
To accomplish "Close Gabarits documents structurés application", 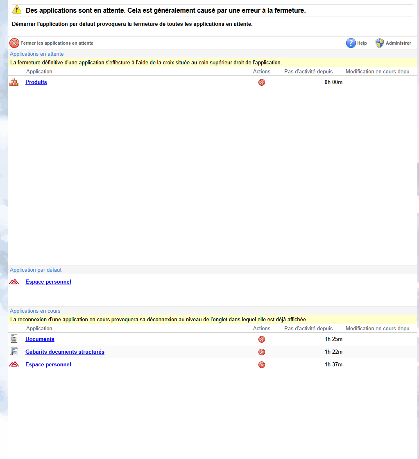I will (262, 352).
